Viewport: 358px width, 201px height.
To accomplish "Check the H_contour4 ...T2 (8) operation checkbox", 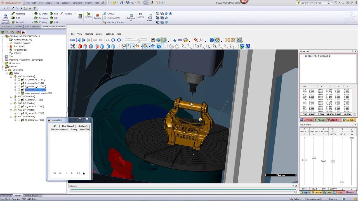I will [x=19, y=113].
